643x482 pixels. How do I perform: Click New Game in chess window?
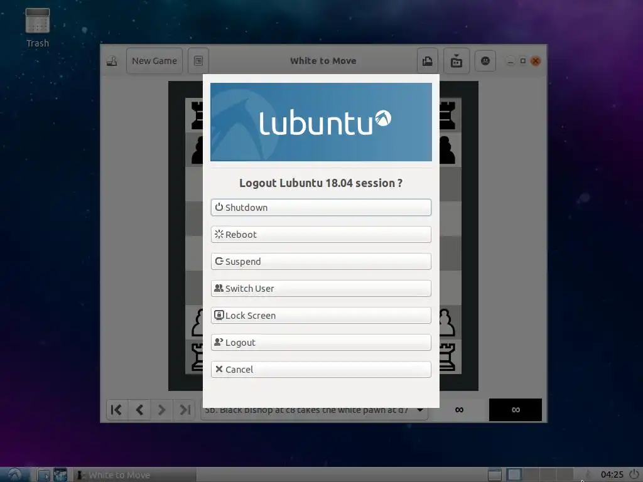pyautogui.click(x=154, y=61)
